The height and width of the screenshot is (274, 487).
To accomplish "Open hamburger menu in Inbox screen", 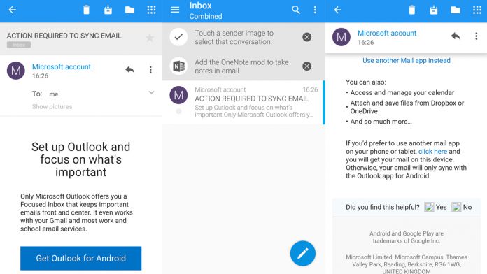I will coord(175,10).
